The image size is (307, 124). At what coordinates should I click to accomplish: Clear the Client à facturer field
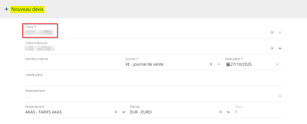coord(272,48)
